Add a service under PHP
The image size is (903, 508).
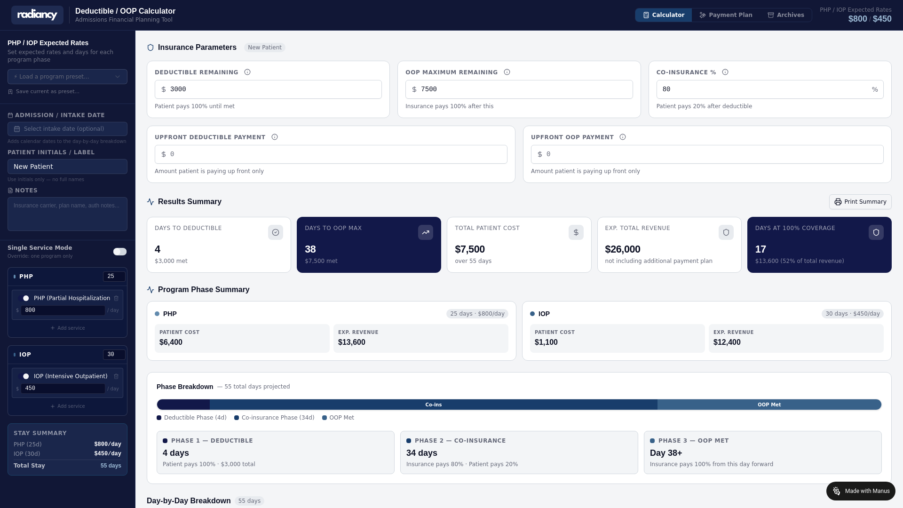(x=67, y=328)
